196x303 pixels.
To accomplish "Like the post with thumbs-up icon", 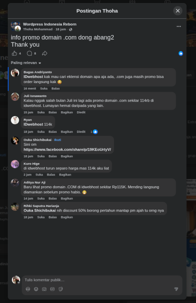I will (x=15, y=53).
